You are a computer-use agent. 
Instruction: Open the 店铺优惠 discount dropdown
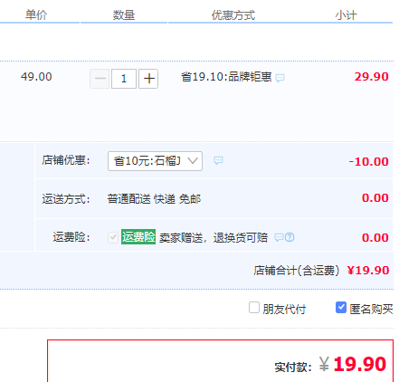tap(155, 161)
